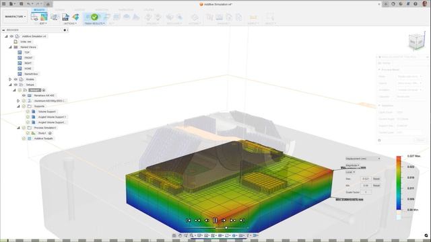
Task: Click the Additive Toolpath icon in browser
Action: pos(30,138)
